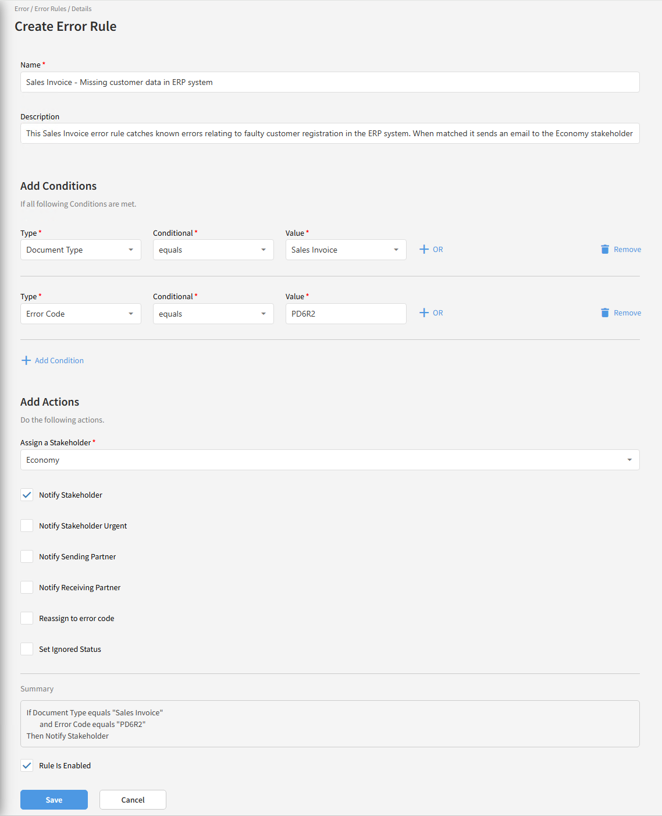The image size is (662, 816).
Task: Click into the Name text field
Action: pyautogui.click(x=329, y=83)
